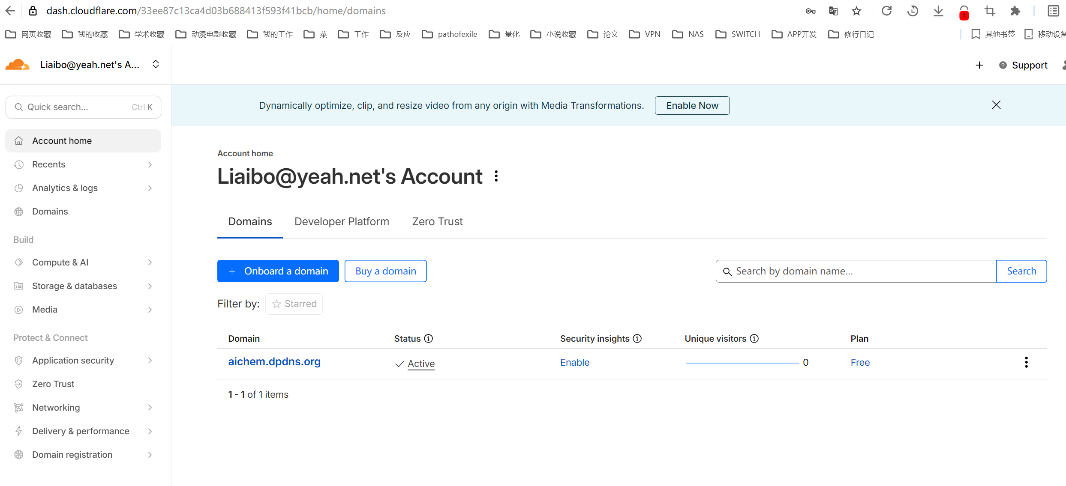Click the plus add icon in header
This screenshot has height=486, width=1066.
(979, 65)
